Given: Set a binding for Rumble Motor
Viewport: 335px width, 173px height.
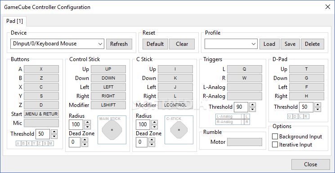Looking at the screenshot, I should (x=245, y=142).
